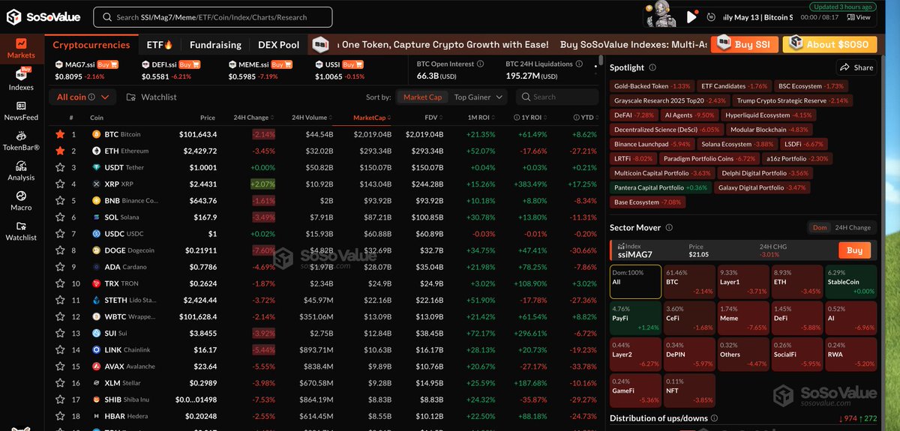Open Markets in the left sidebar
This screenshot has height=431, width=900.
(21, 49)
